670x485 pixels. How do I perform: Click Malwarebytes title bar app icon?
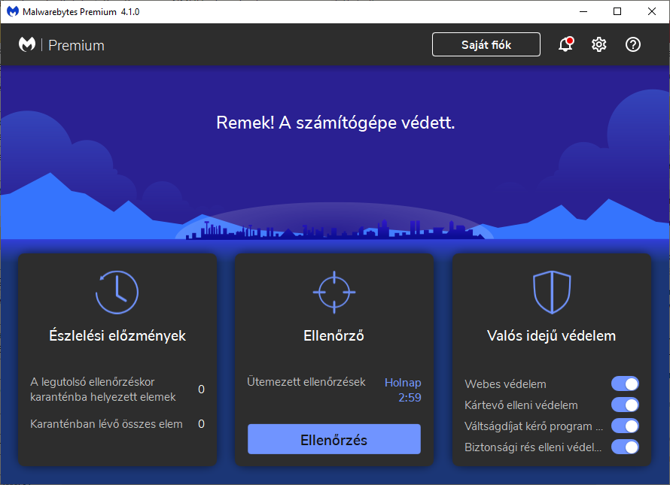pyautogui.click(x=12, y=11)
